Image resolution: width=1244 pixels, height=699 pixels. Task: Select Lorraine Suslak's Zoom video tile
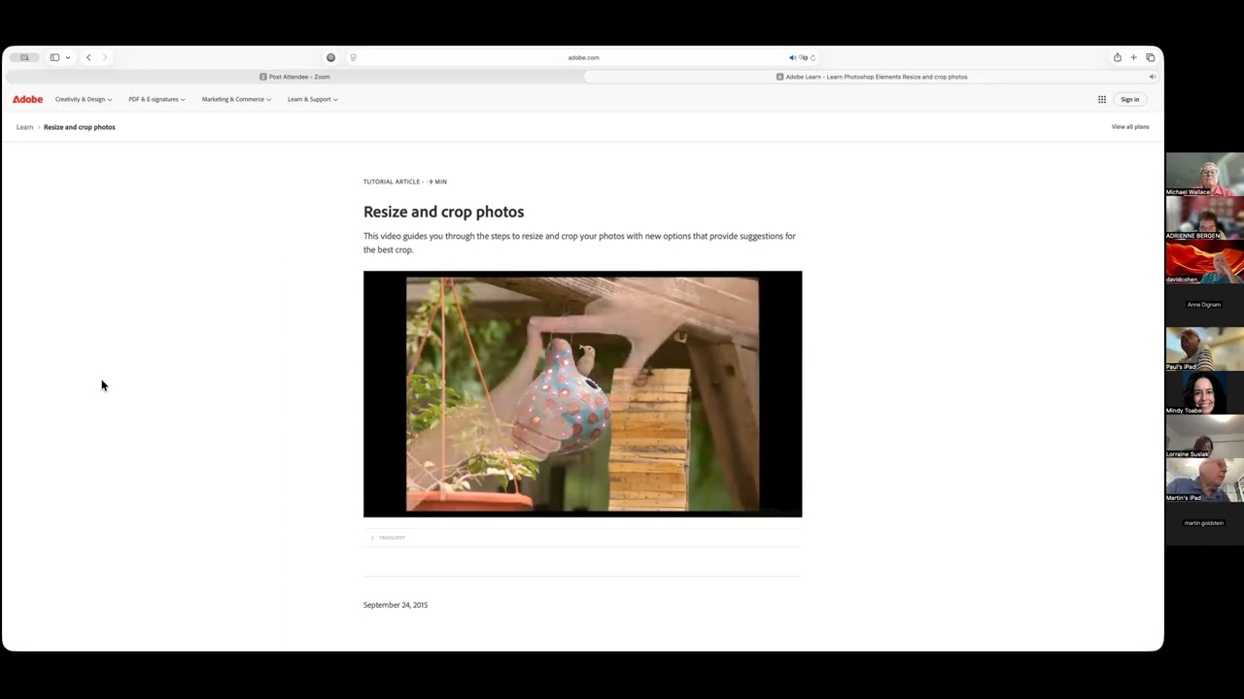pos(1204,437)
